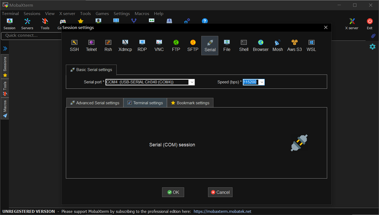The height and width of the screenshot is (215, 379).
Task: Select the VNC session type
Action: (x=159, y=45)
